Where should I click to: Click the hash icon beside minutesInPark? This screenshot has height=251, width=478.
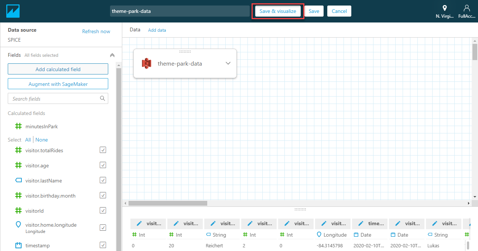click(18, 126)
